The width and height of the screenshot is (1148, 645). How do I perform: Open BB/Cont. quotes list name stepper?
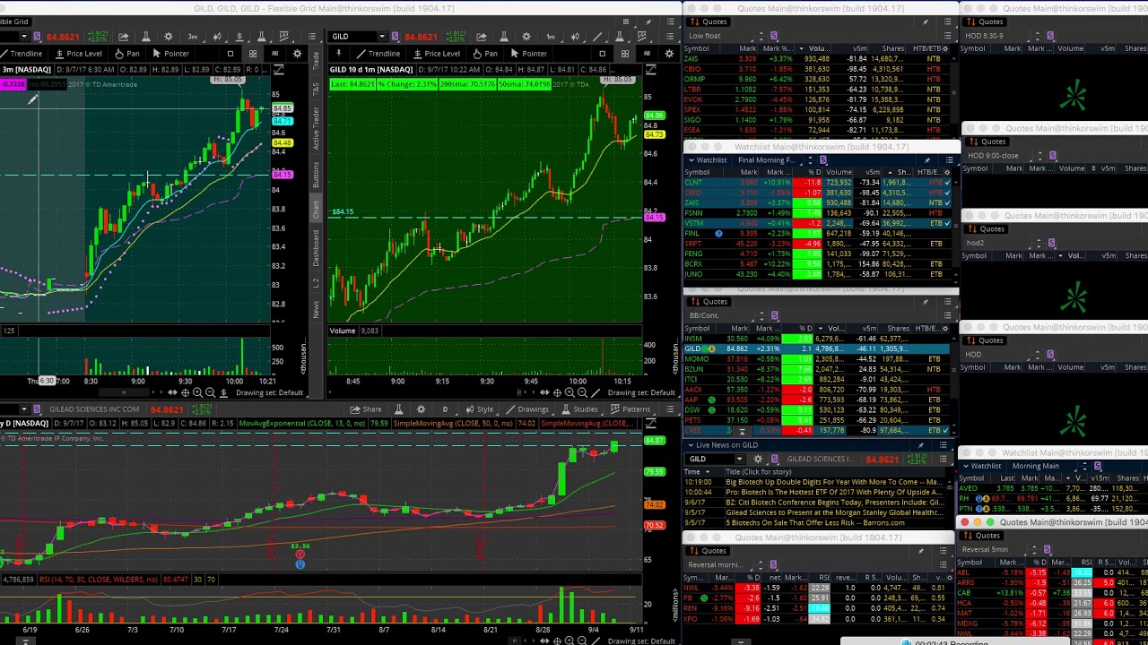pyautogui.click(x=761, y=315)
